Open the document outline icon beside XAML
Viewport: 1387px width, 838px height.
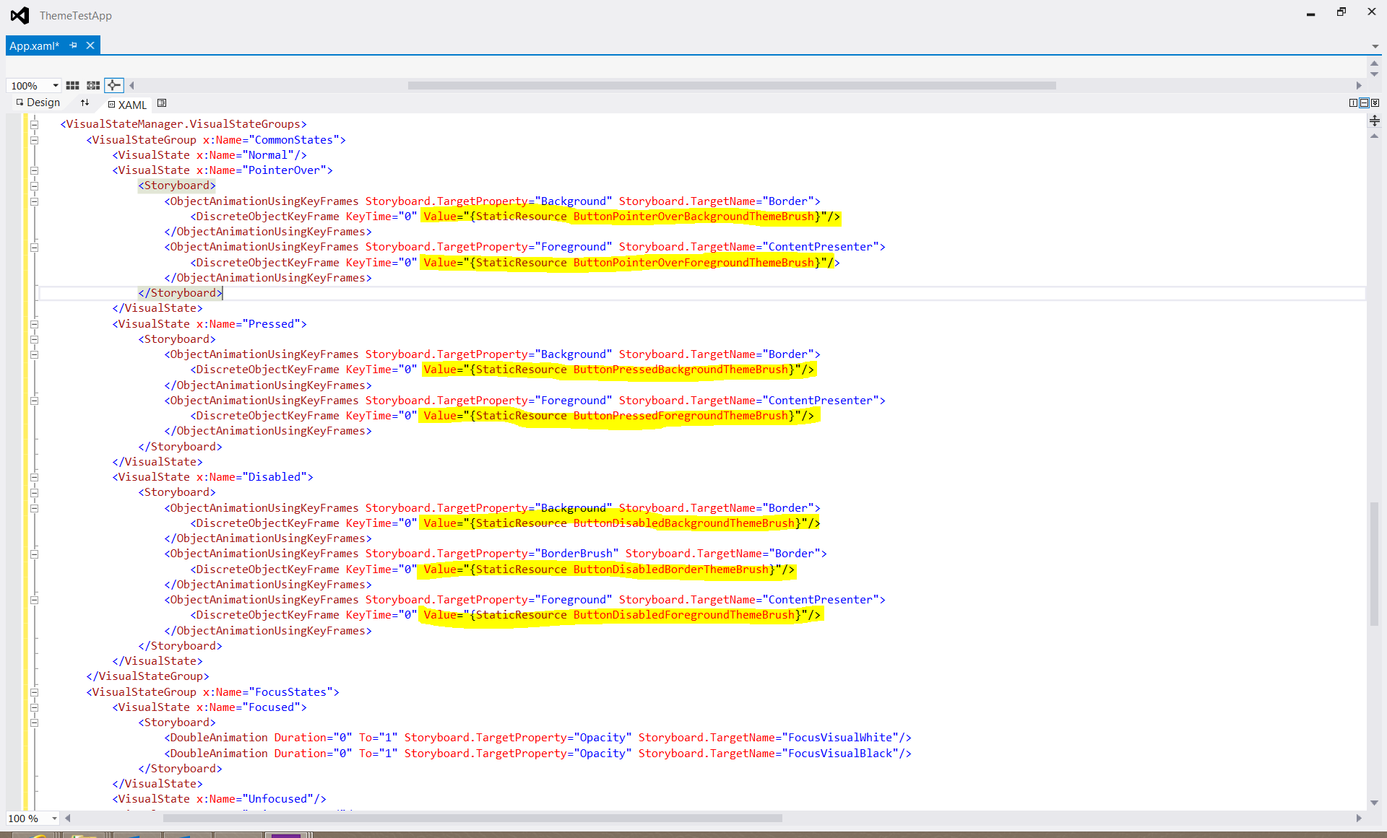pos(162,103)
